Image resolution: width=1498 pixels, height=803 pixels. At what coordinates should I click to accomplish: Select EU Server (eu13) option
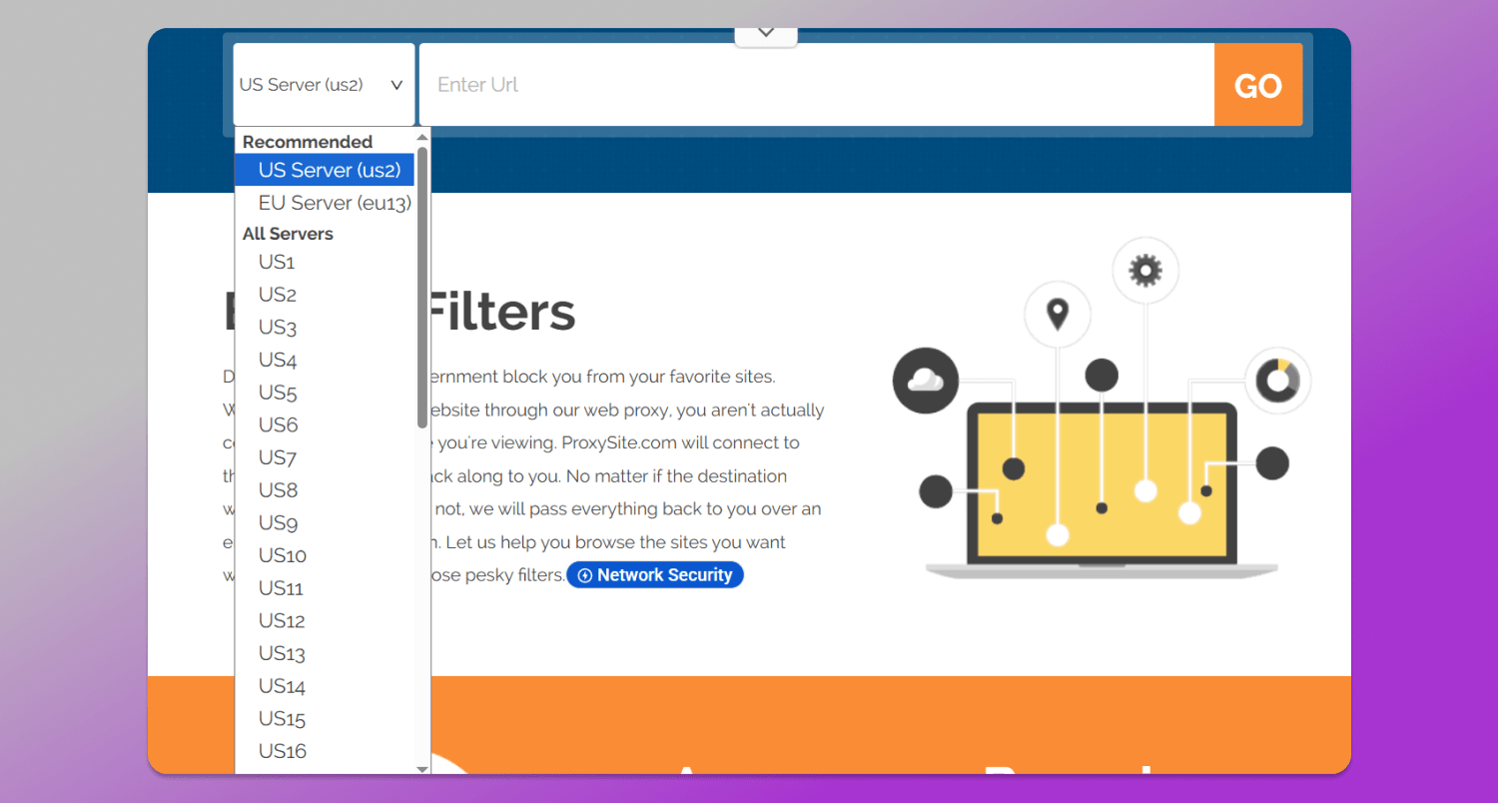pyautogui.click(x=334, y=203)
